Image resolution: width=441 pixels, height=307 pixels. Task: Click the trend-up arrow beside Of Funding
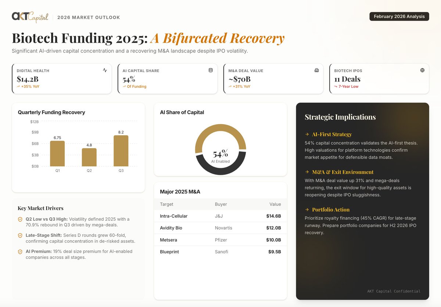(x=124, y=87)
